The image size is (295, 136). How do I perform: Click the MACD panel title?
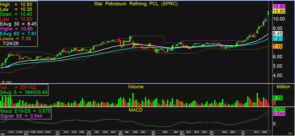136,110
